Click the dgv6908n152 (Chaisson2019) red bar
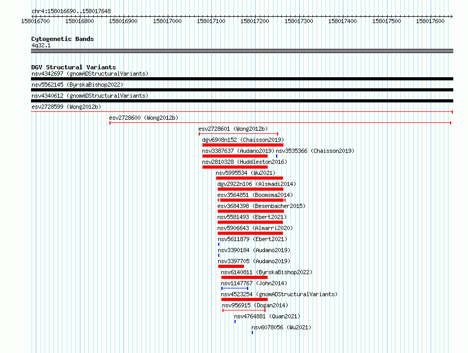 point(243,145)
